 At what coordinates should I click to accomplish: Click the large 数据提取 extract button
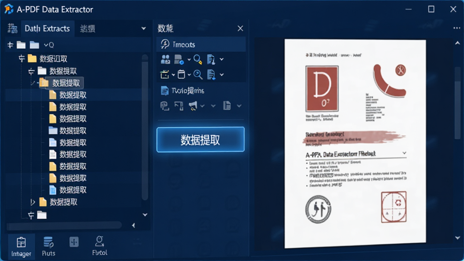(201, 140)
